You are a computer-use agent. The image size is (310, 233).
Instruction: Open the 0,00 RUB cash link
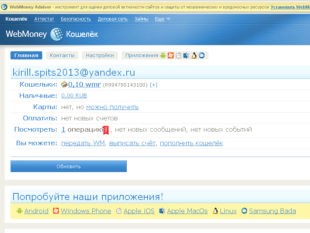pos(74,96)
